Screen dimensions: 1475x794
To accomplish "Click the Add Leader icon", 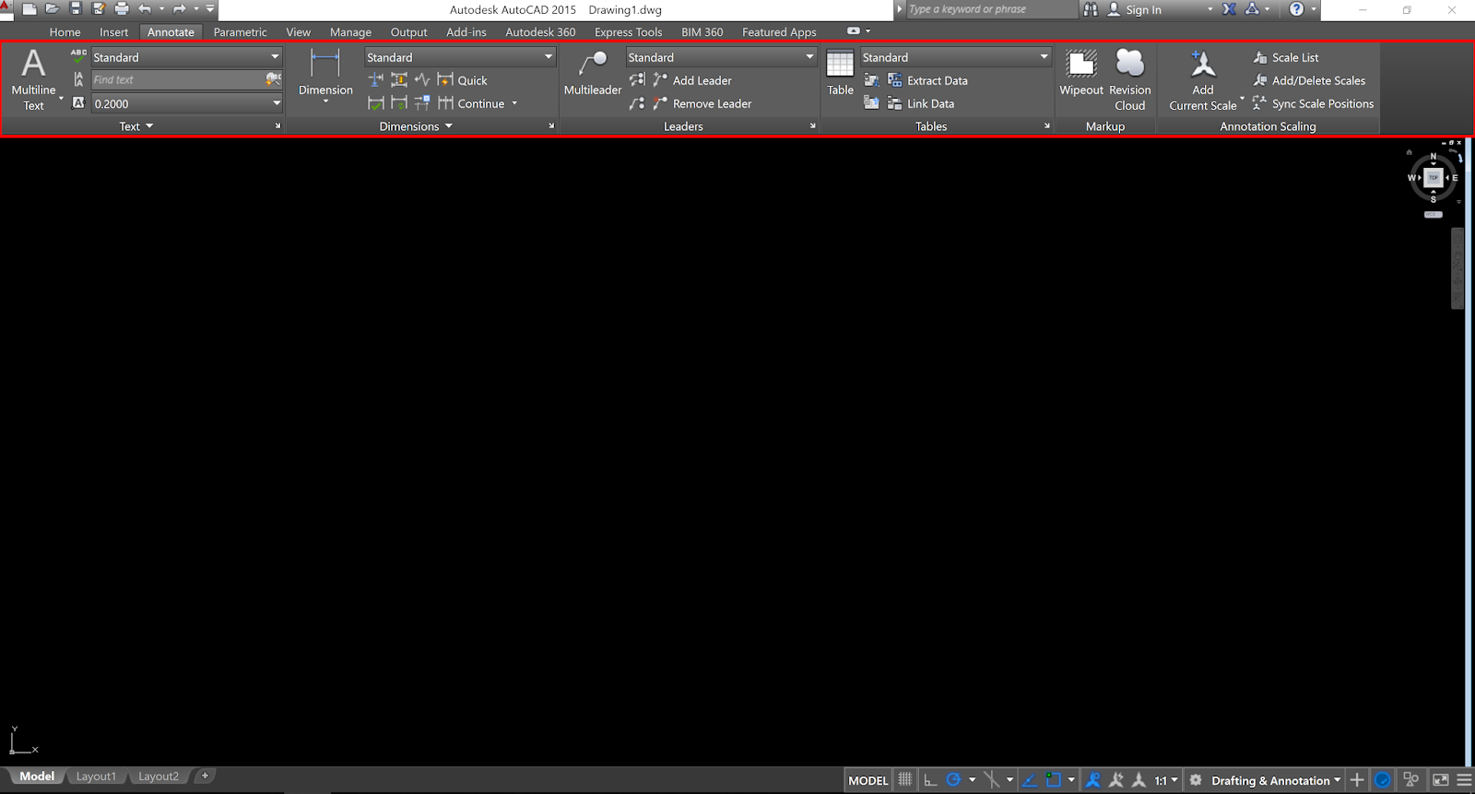I will (660, 80).
